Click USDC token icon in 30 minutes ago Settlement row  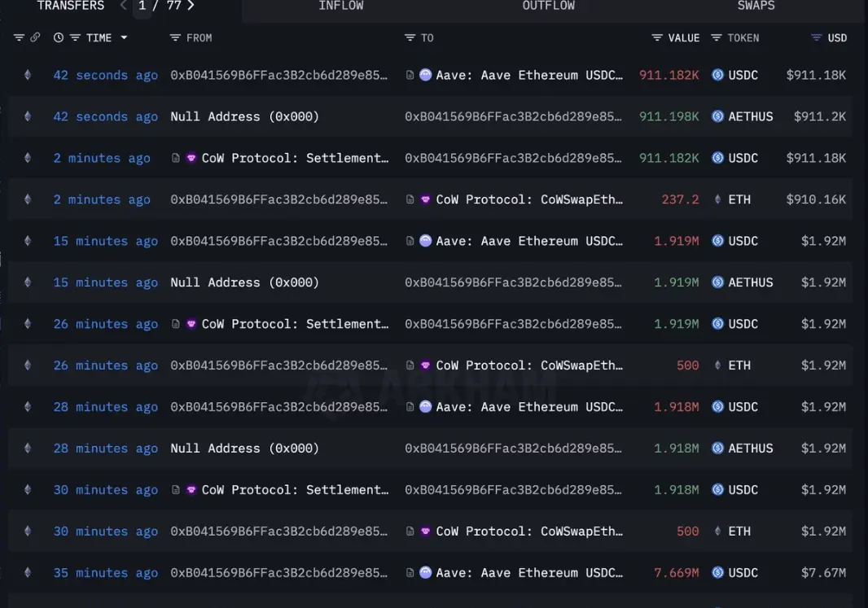click(x=717, y=490)
